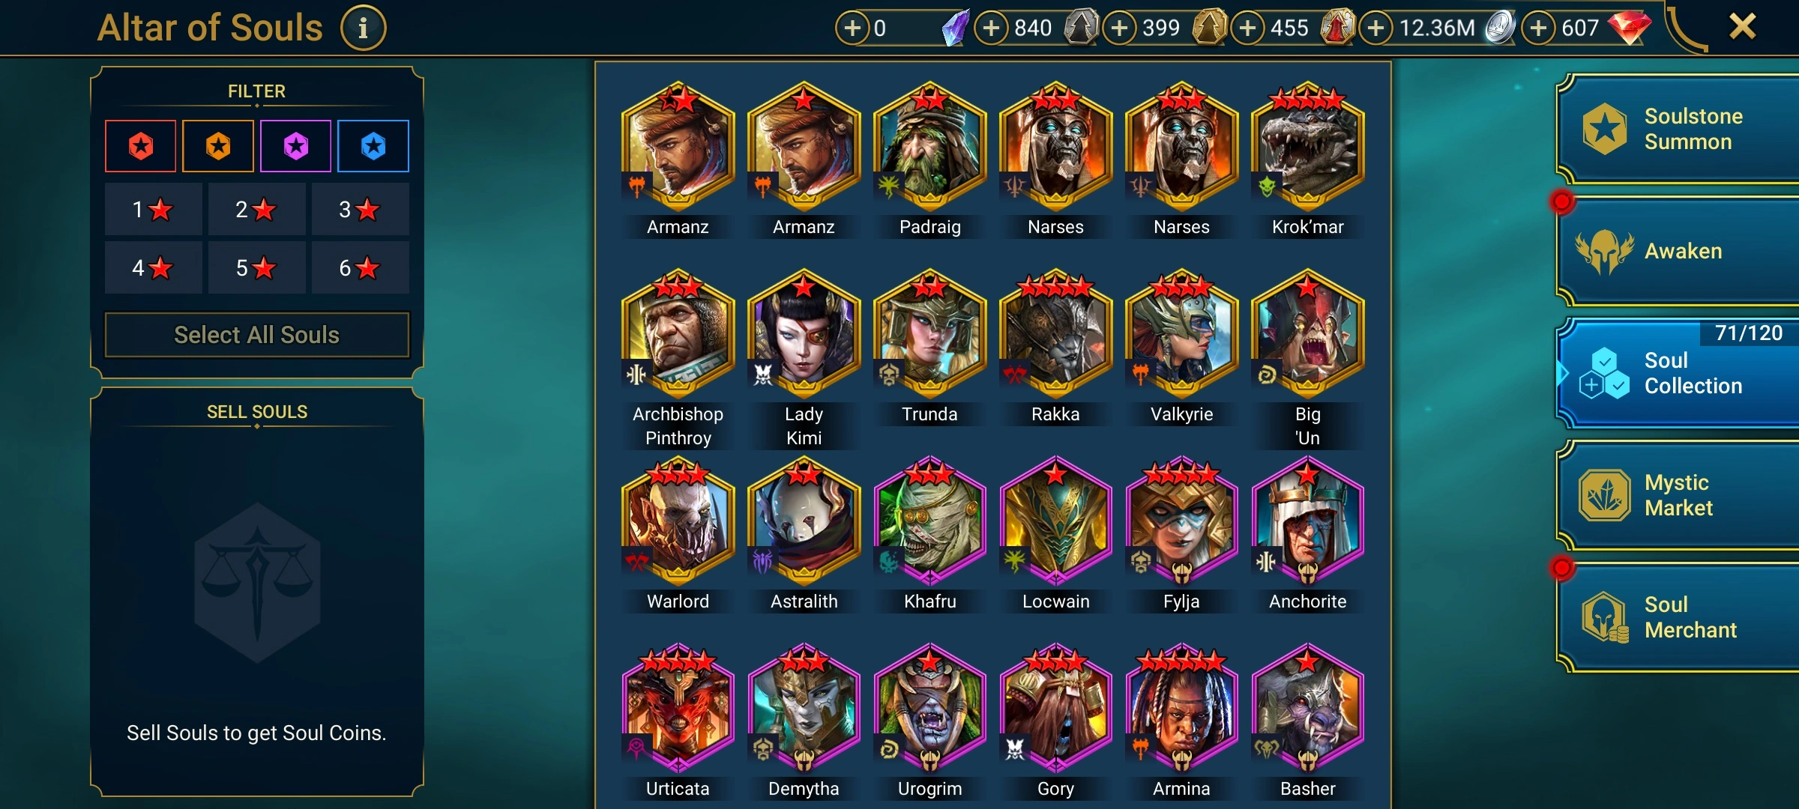Add more gems with plus icon
Viewport: 1799px width, 809px height.
click(1538, 28)
